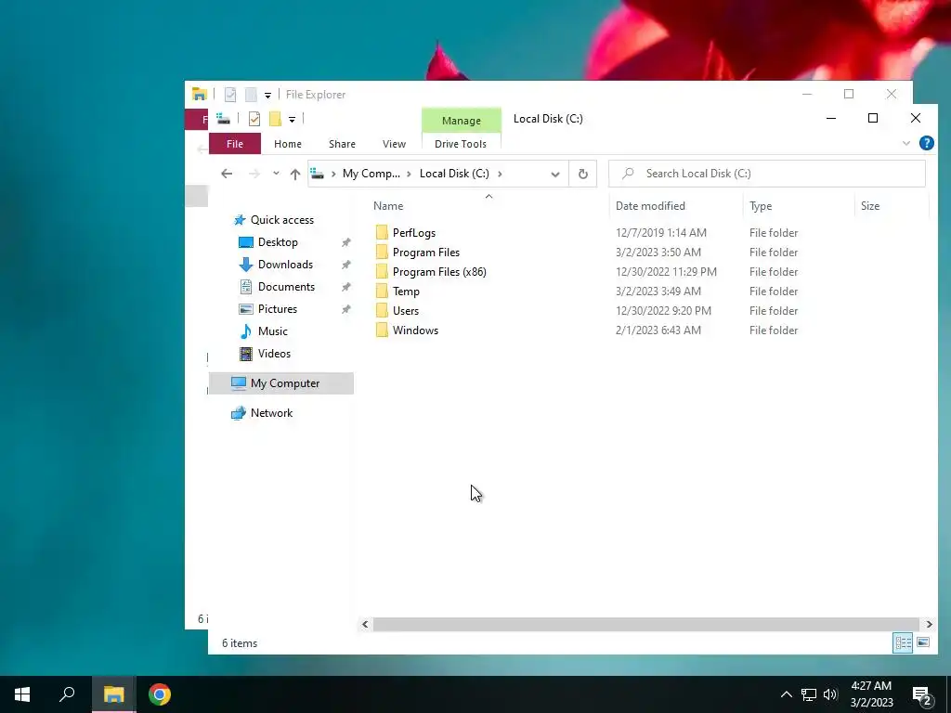Open taskbar search magnifier

click(67, 694)
